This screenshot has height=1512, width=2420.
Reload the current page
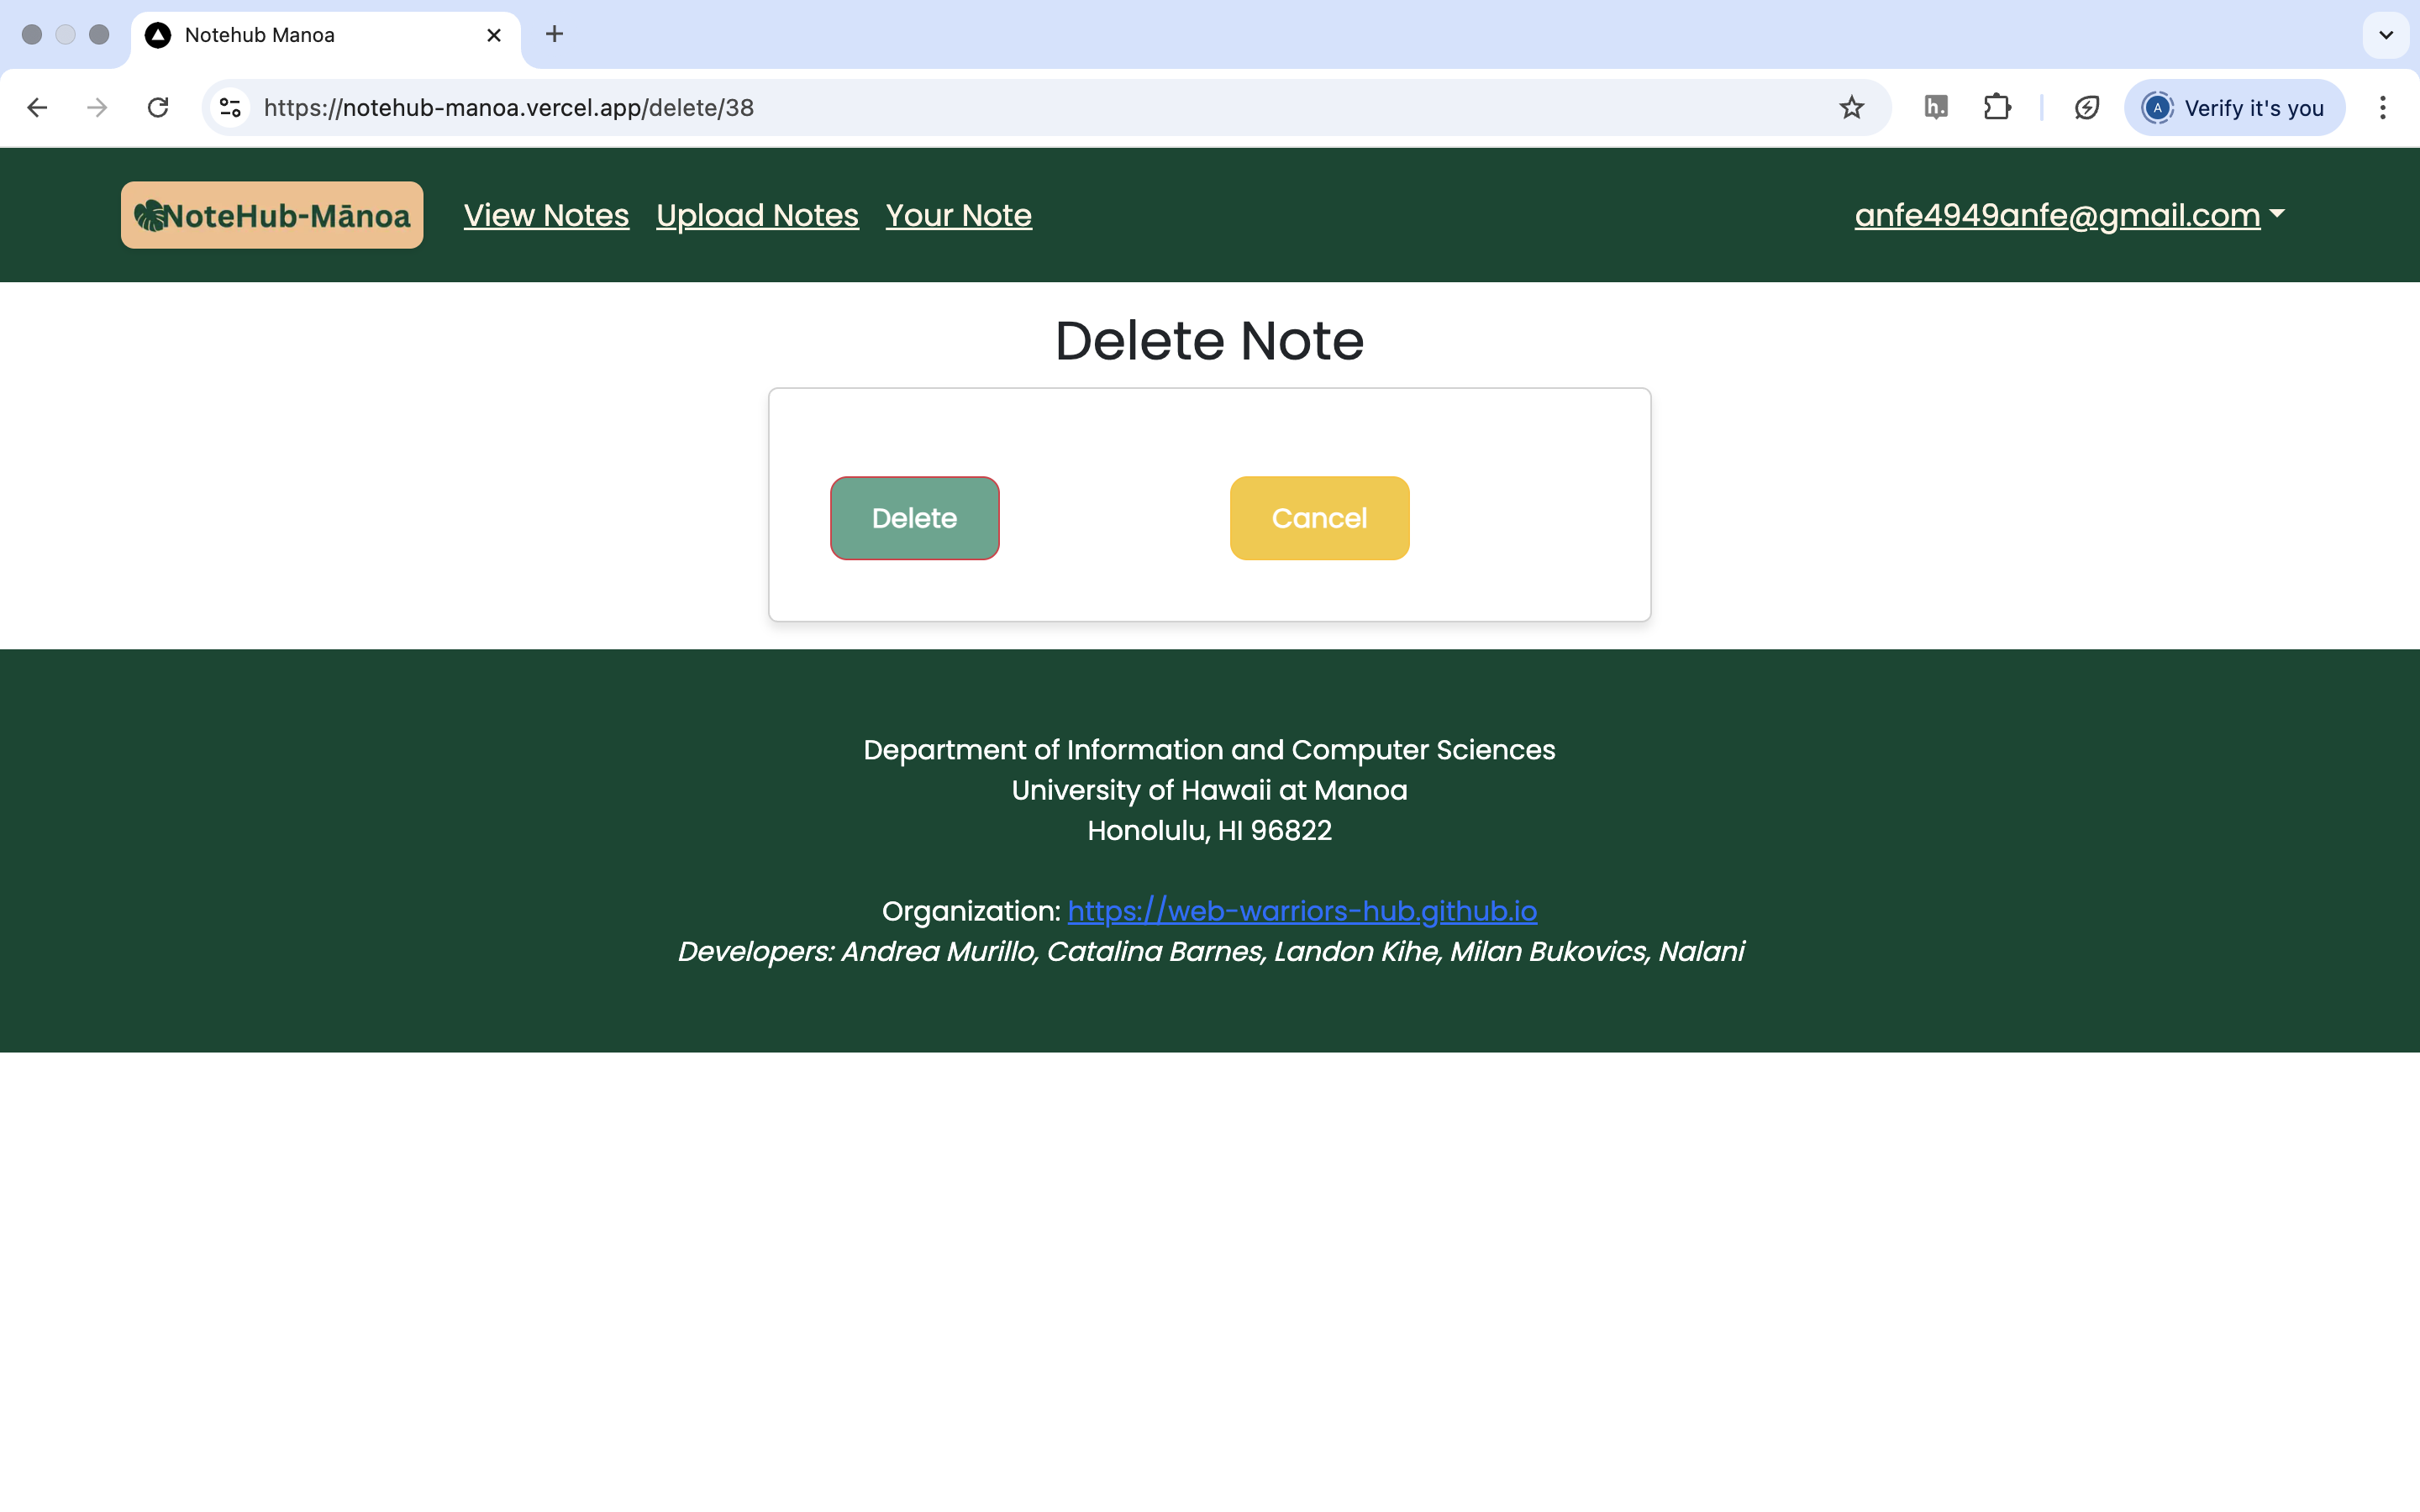(158, 107)
